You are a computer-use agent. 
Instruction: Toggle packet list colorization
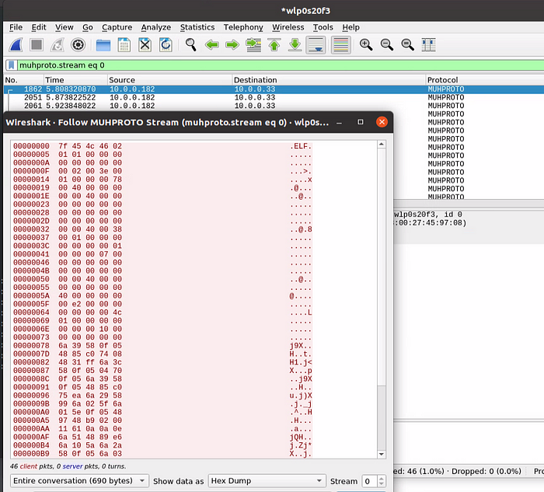pyautogui.click(x=340, y=45)
